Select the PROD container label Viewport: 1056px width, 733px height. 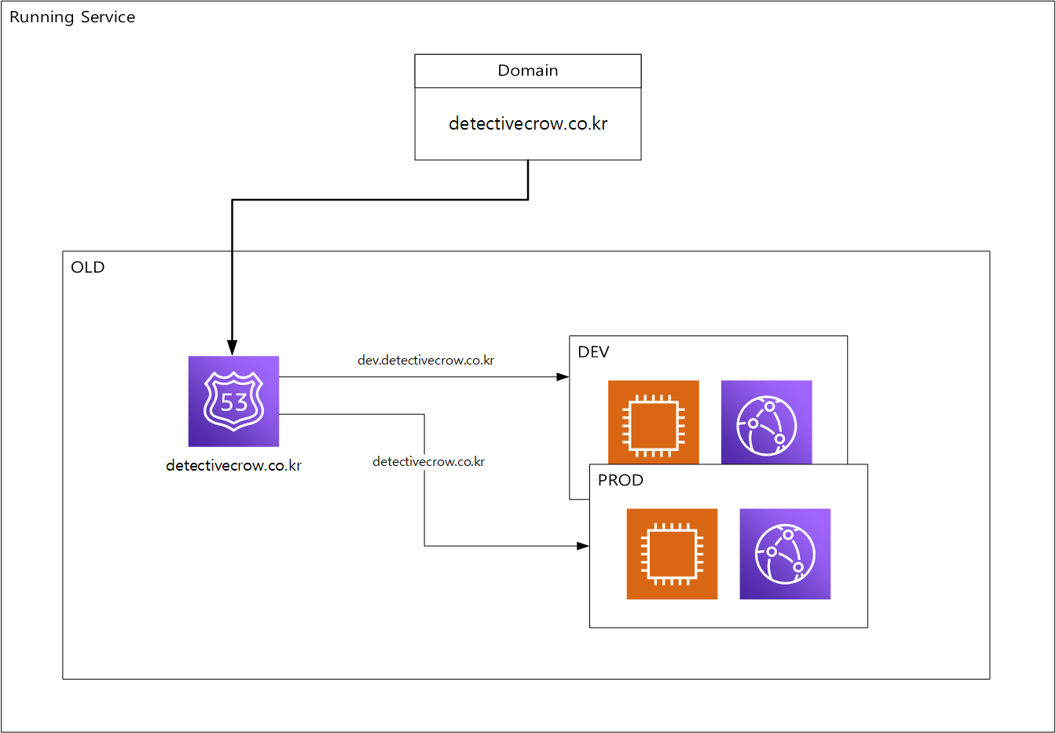[620, 480]
